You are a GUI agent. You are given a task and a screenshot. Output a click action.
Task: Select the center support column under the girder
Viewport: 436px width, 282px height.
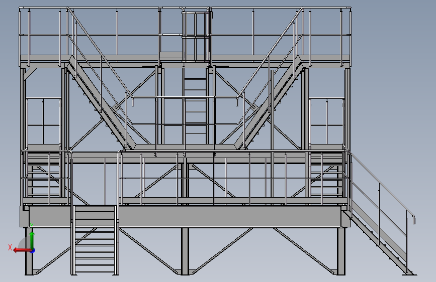[x=185, y=251]
